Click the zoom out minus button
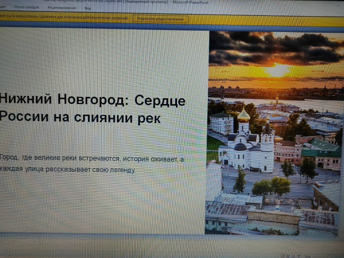The height and width of the screenshot is (258, 344). [315, 257]
